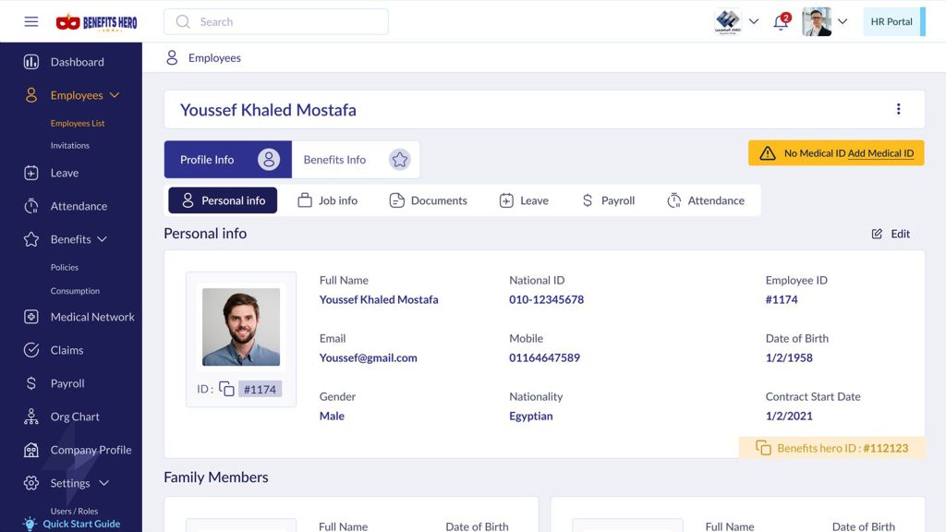Viewport: 946px width, 532px height.
Task: Click Edit for Personal info
Action: click(x=891, y=234)
